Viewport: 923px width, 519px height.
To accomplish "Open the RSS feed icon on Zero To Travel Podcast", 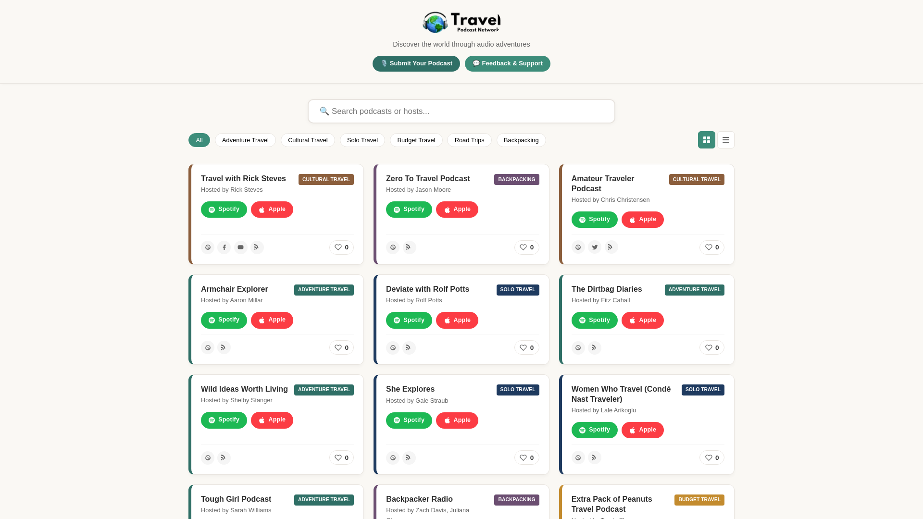I will (409, 247).
